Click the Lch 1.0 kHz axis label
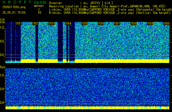172x112 pixels. click(x=2, y=28)
